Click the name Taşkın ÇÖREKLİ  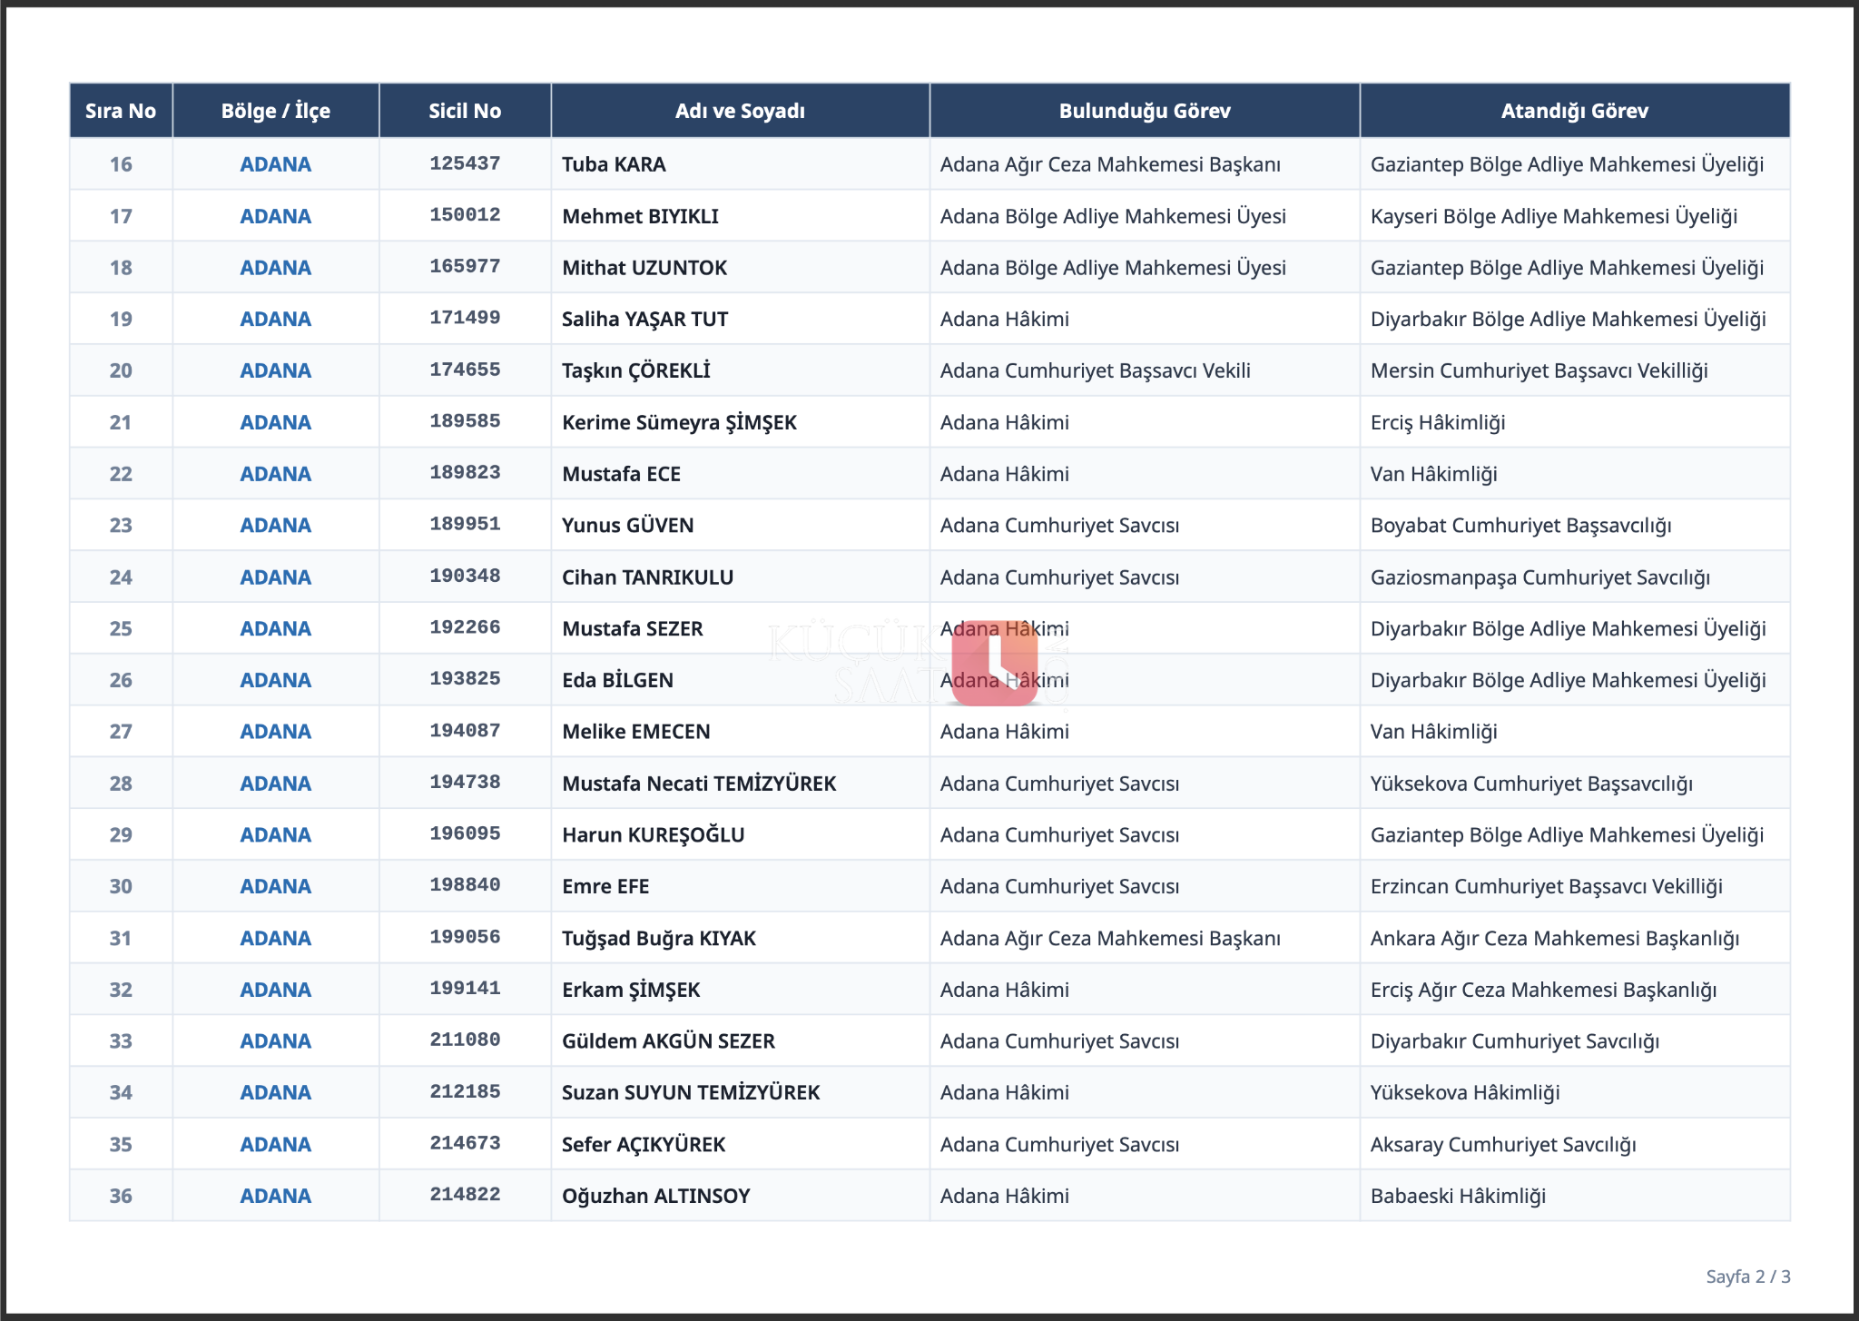(x=636, y=370)
